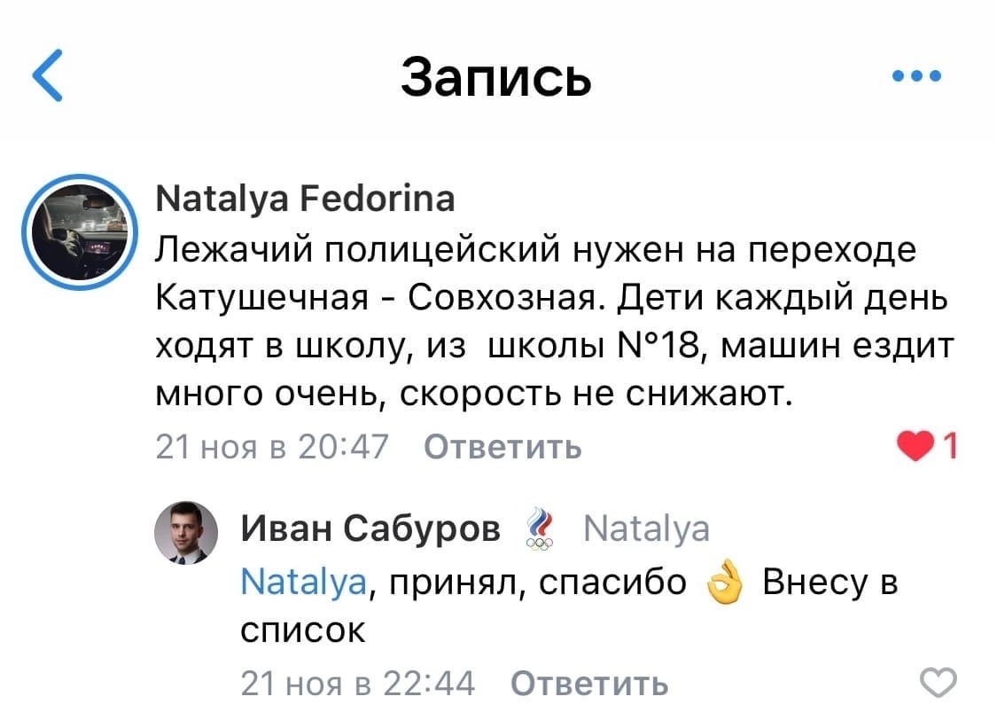Open the blue Natalya mention link
Image resolution: width=997 pixels, height=728 pixels.
click(x=302, y=583)
